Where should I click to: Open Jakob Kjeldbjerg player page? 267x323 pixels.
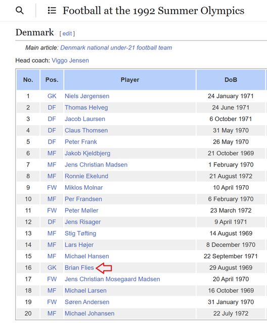coord(87,153)
